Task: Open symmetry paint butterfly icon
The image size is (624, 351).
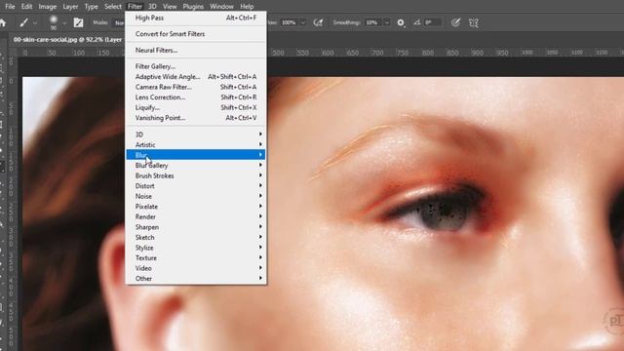Action: 474,22
